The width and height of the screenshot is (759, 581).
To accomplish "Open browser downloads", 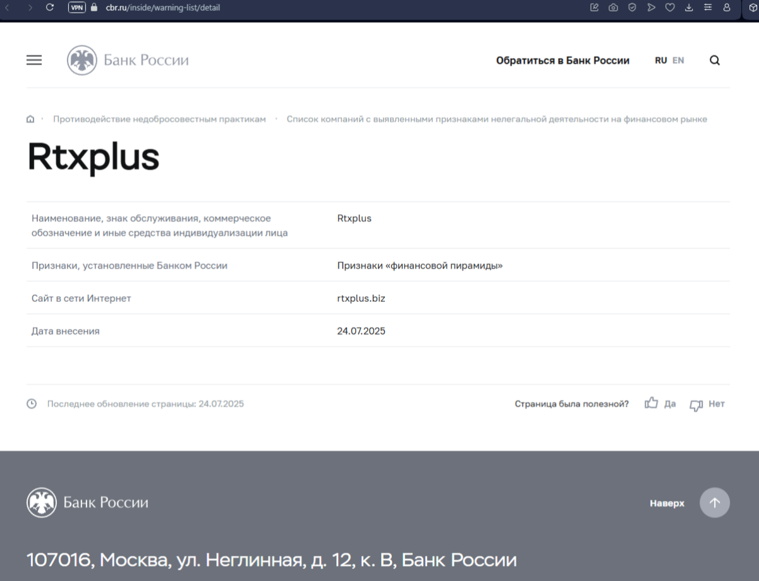I will coord(689,8).
